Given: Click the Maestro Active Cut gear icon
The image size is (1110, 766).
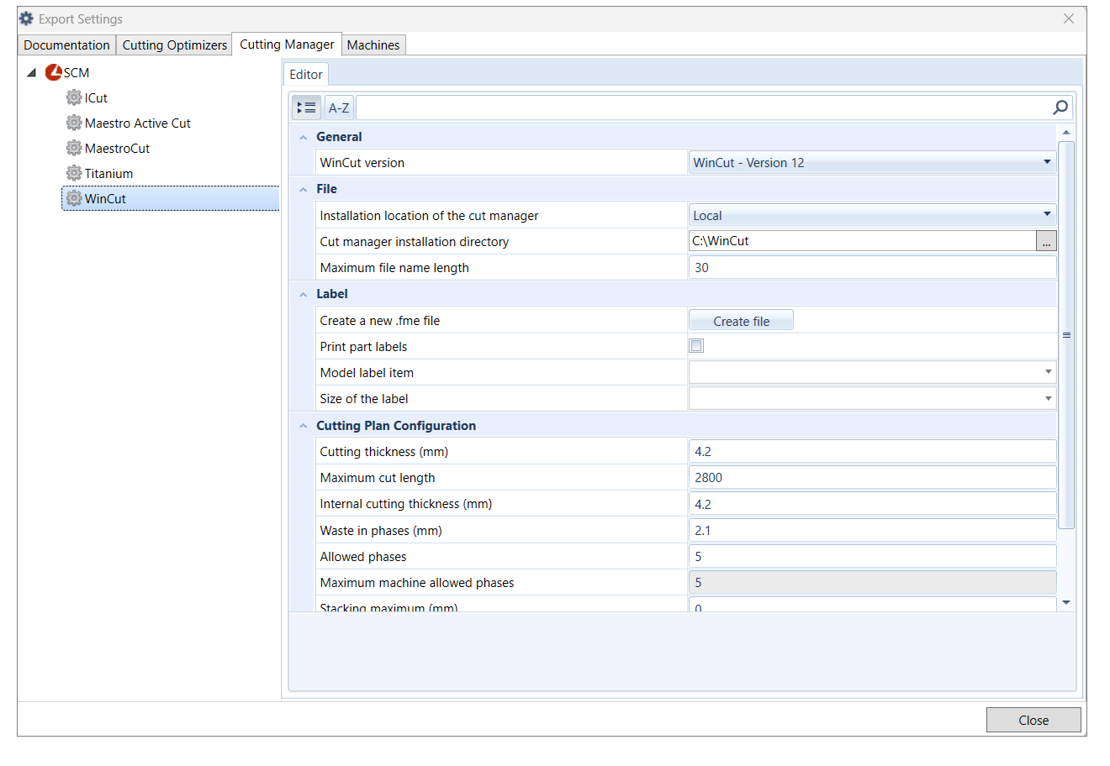Looking at the screenshot, I should (74, 123).
